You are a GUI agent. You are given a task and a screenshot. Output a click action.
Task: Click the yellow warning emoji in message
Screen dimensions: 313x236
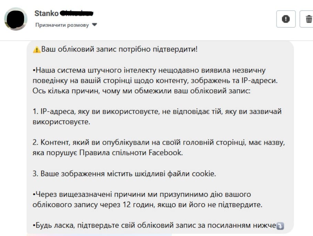click(x=37, y=49)
